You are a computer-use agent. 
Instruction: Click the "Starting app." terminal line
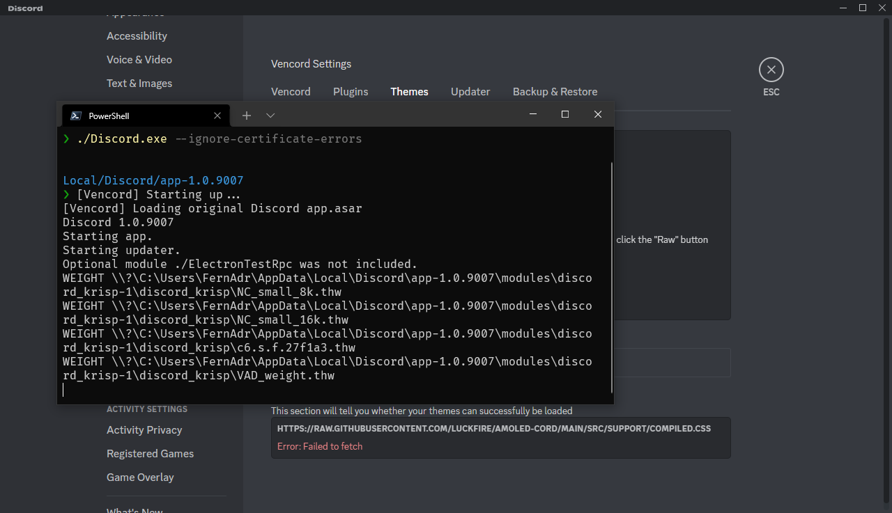[x=108, y=236]
